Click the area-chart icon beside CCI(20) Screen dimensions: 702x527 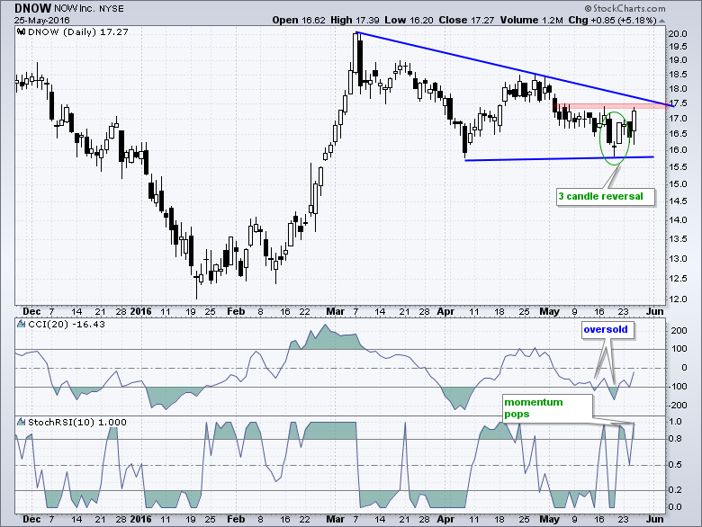21,324
